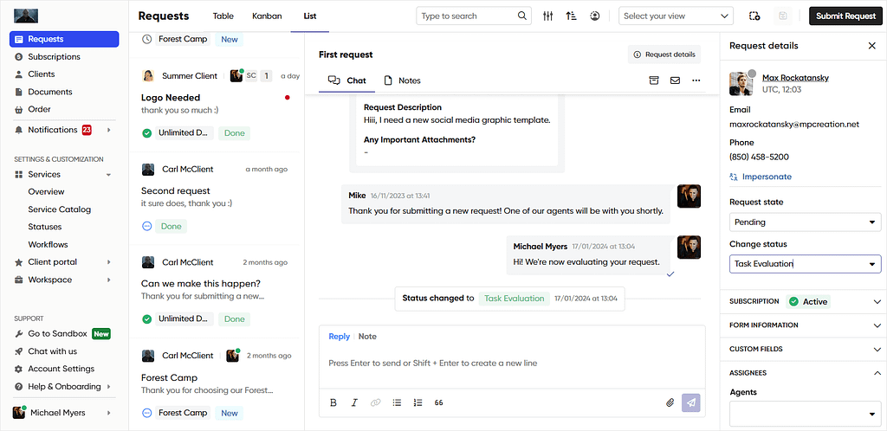887x431 pixels.
Task: Insert a link in the reply editor
Action: coord(376,402)
